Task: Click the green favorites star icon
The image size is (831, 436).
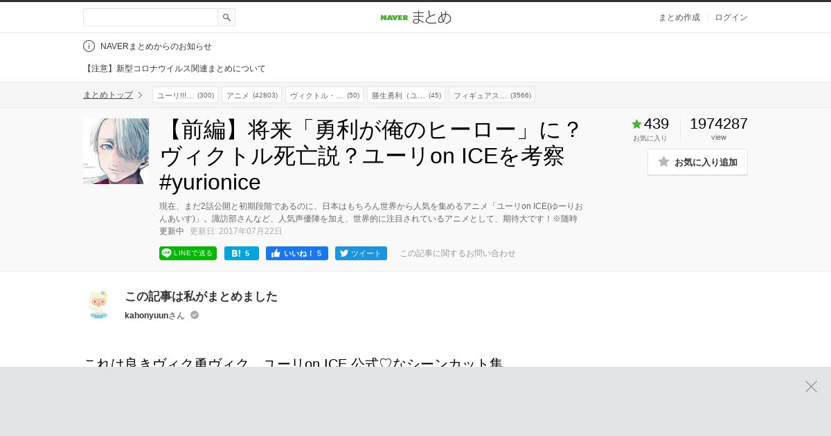Action: click(636, 124)
